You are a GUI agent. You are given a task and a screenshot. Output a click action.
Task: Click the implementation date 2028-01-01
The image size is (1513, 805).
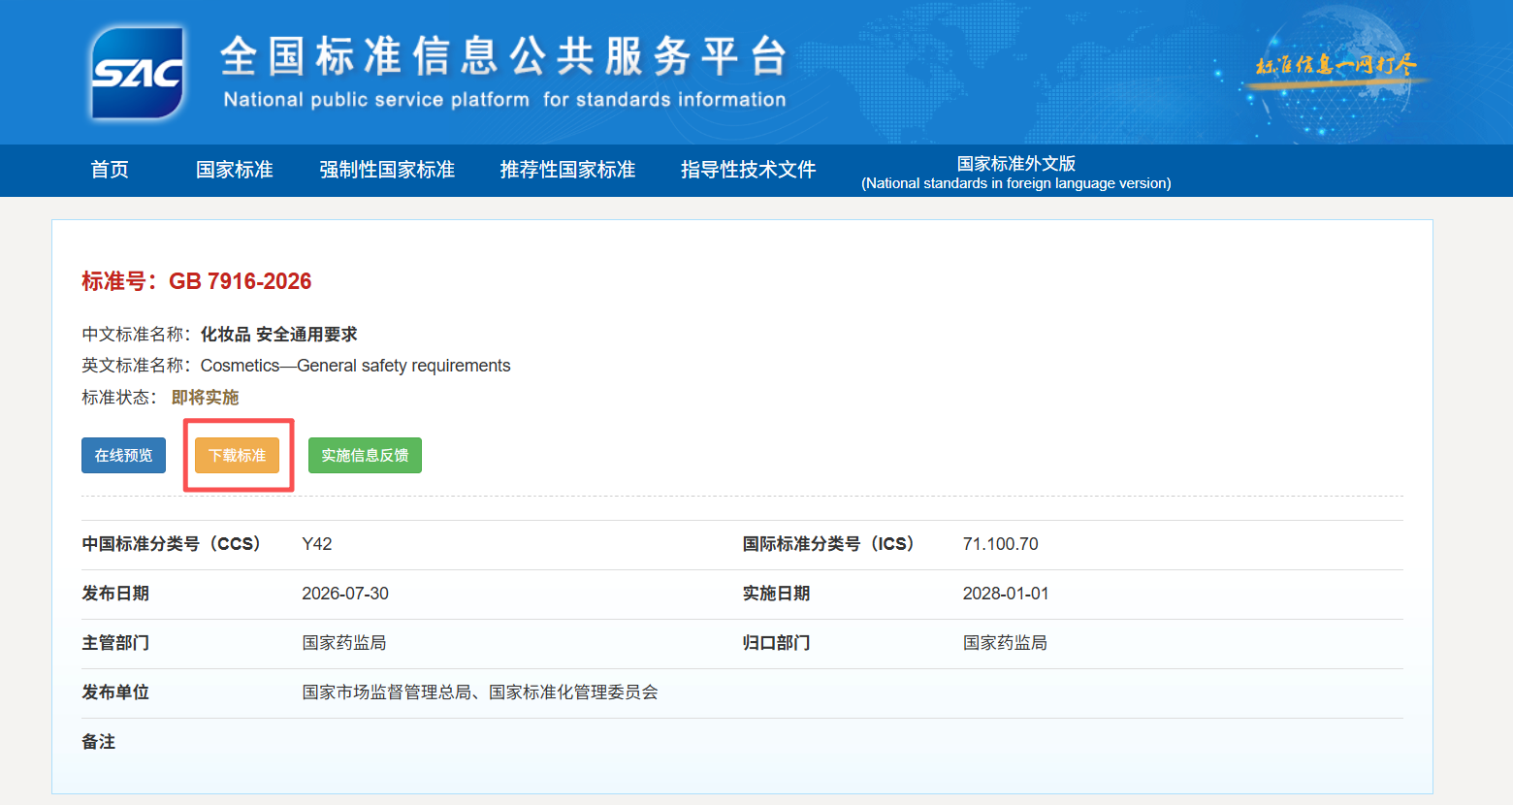coord(1006,594)
